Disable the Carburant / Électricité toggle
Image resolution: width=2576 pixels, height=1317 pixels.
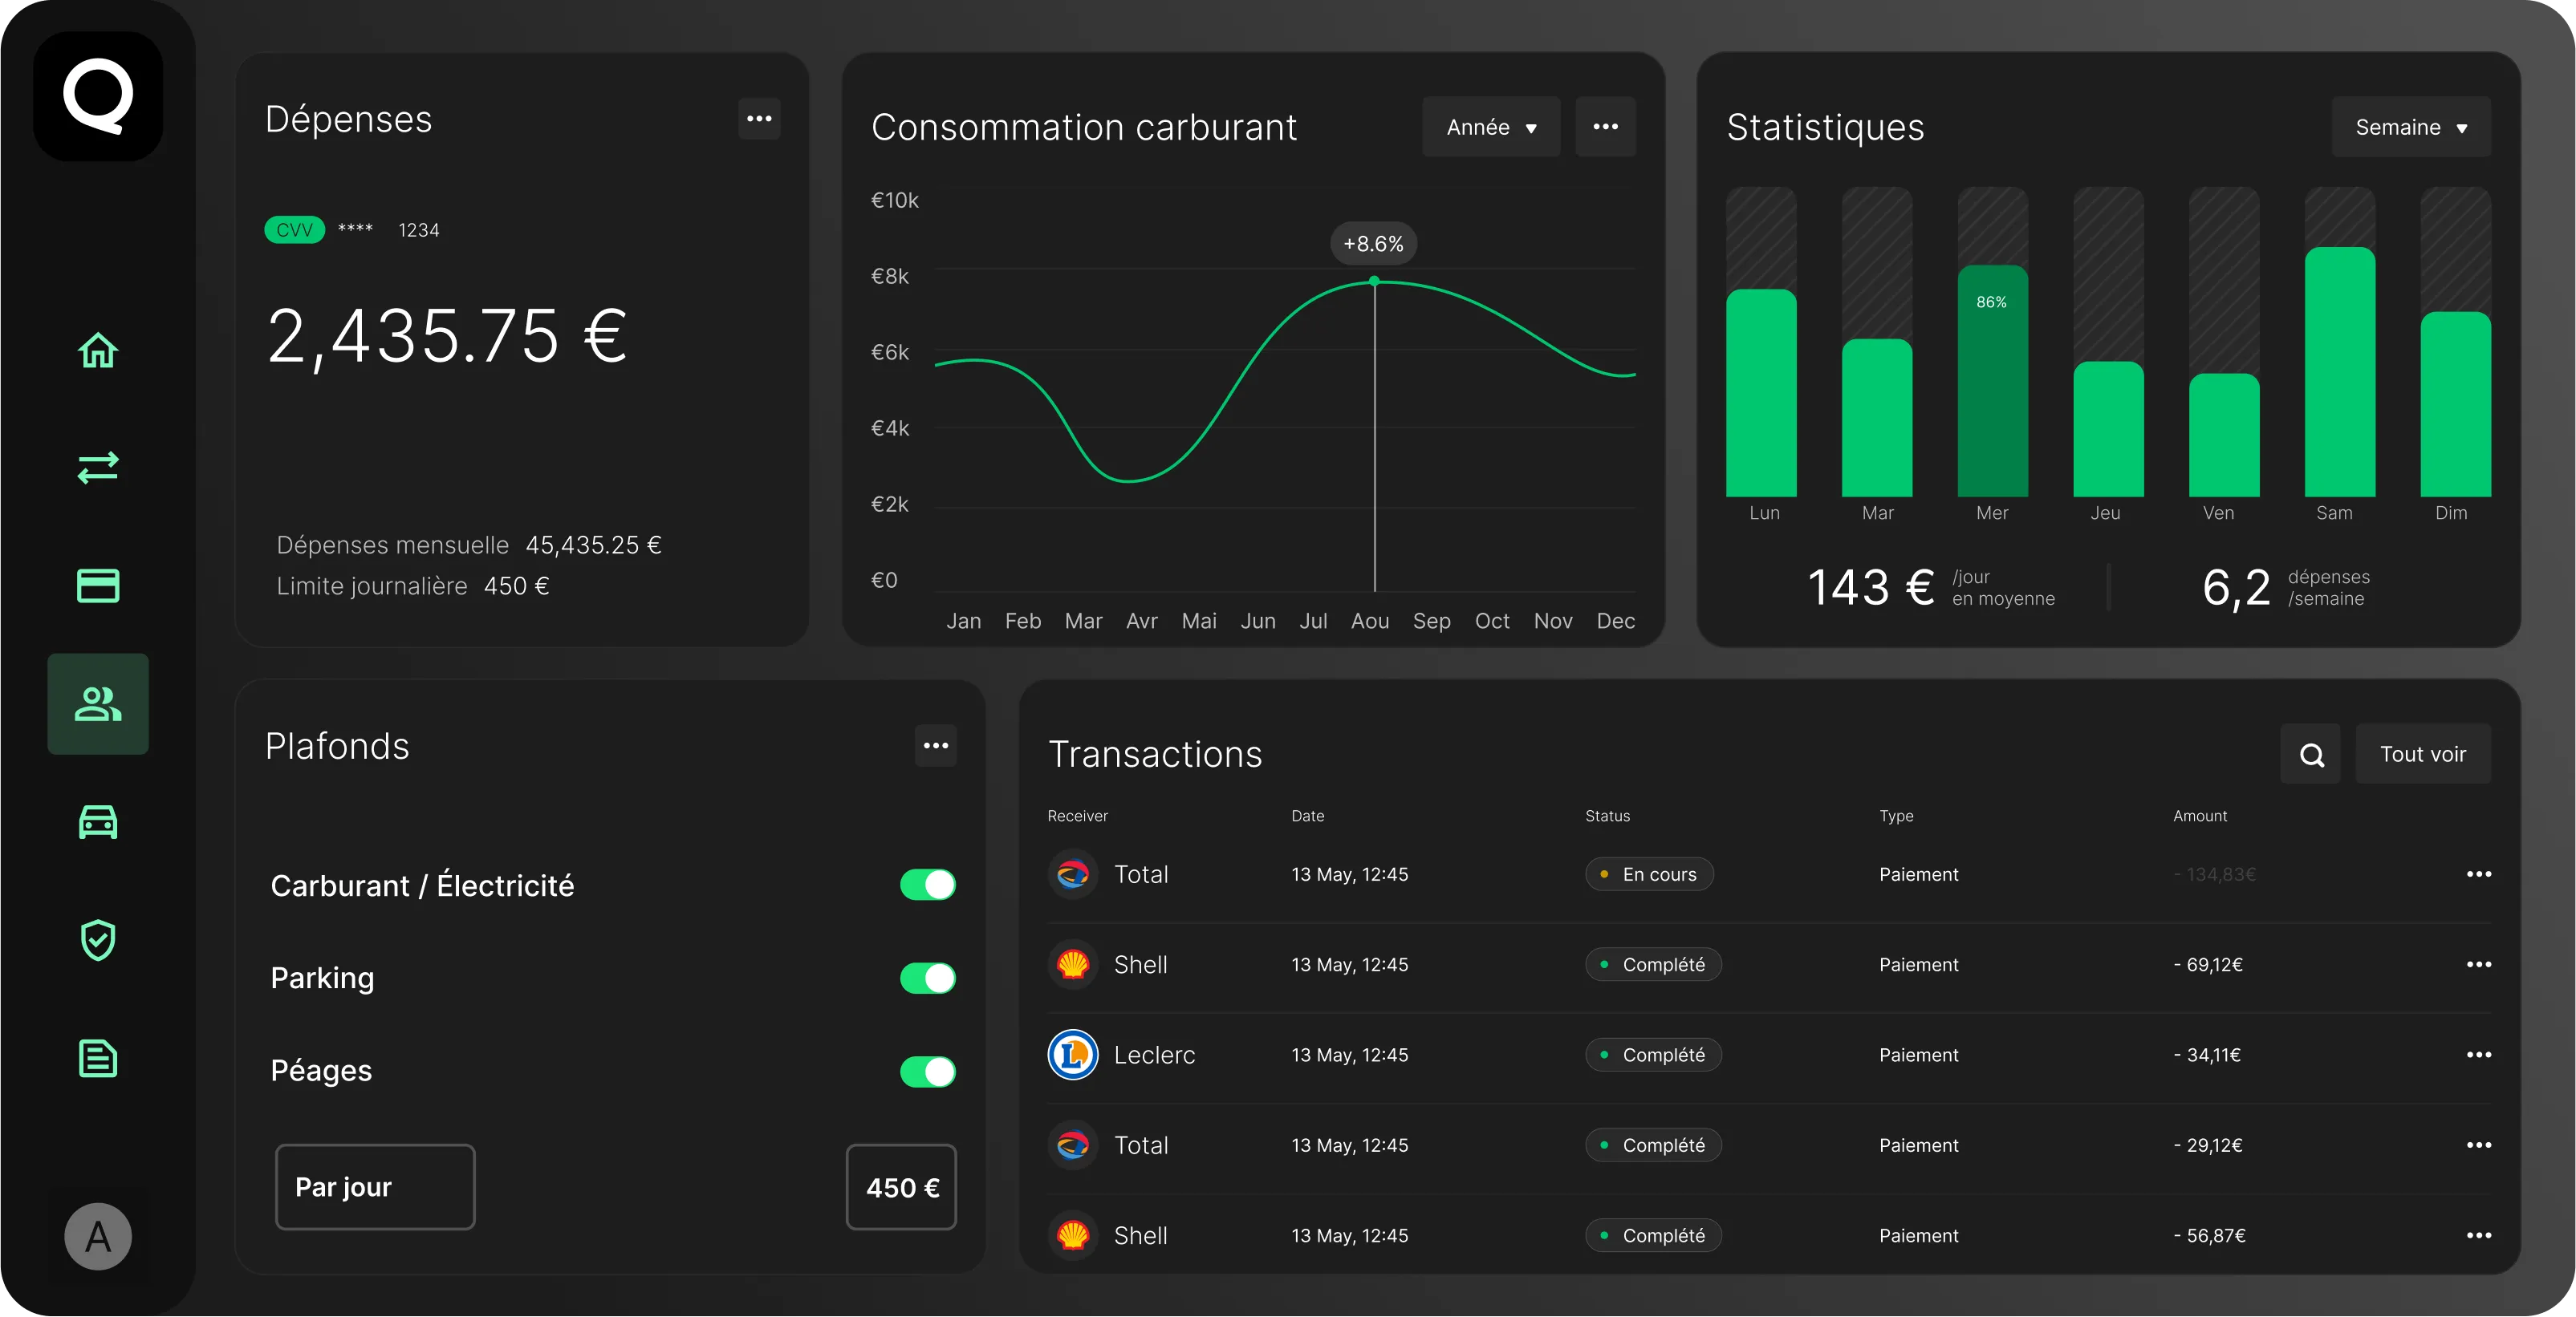point(927,885)
